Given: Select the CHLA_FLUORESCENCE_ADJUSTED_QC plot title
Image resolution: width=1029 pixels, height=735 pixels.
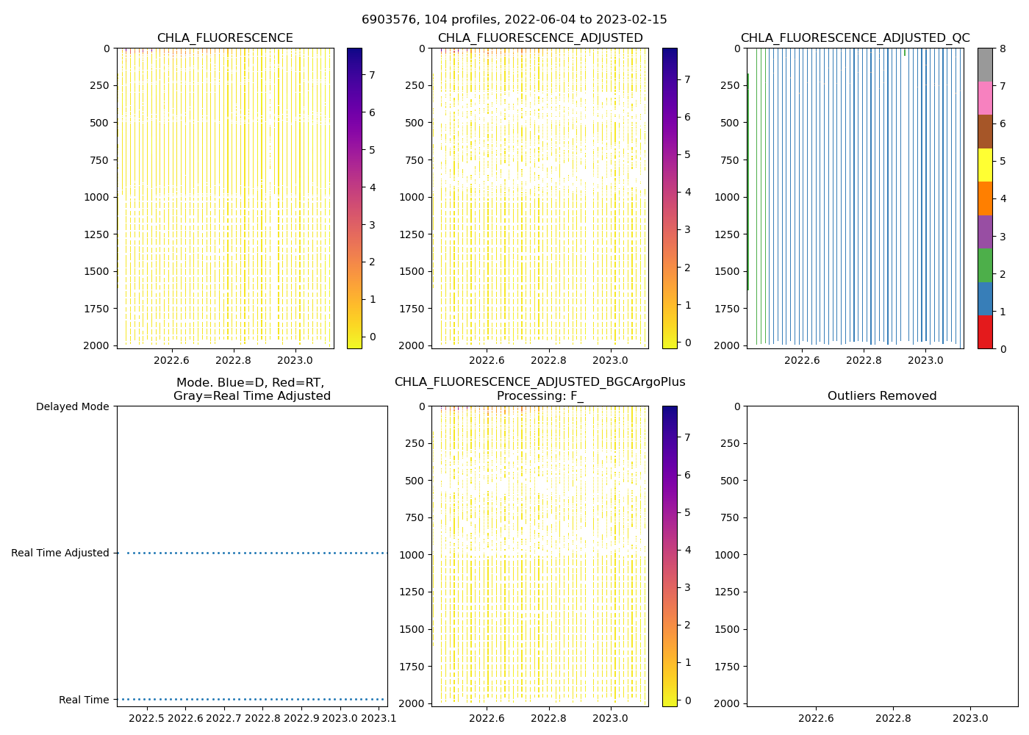Looking at the screenshot, I should point(855,38).
